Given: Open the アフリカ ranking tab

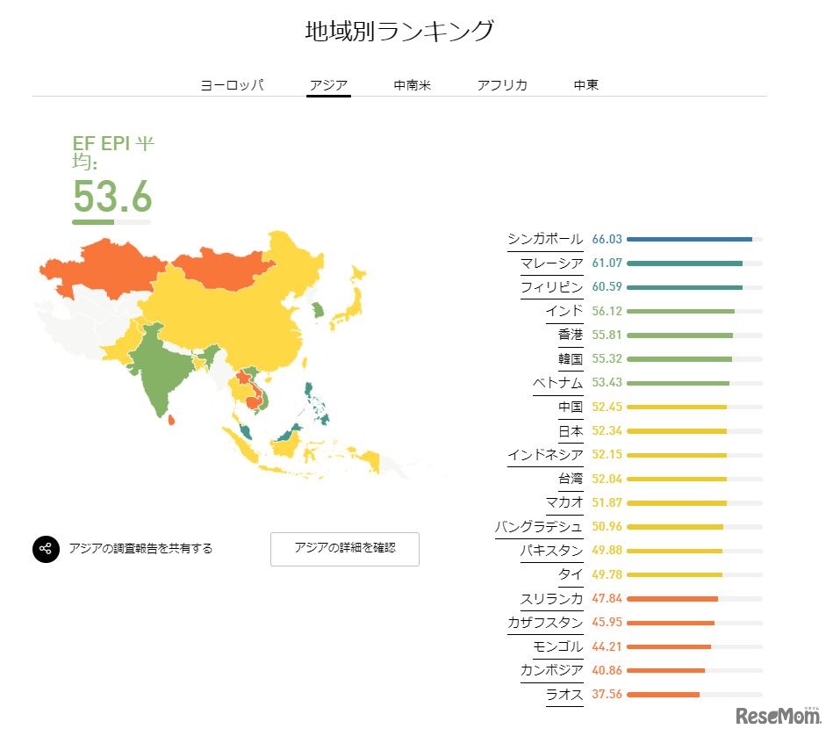Looking at the screenshot, I should pyautogui.click(x=502, y=85).
